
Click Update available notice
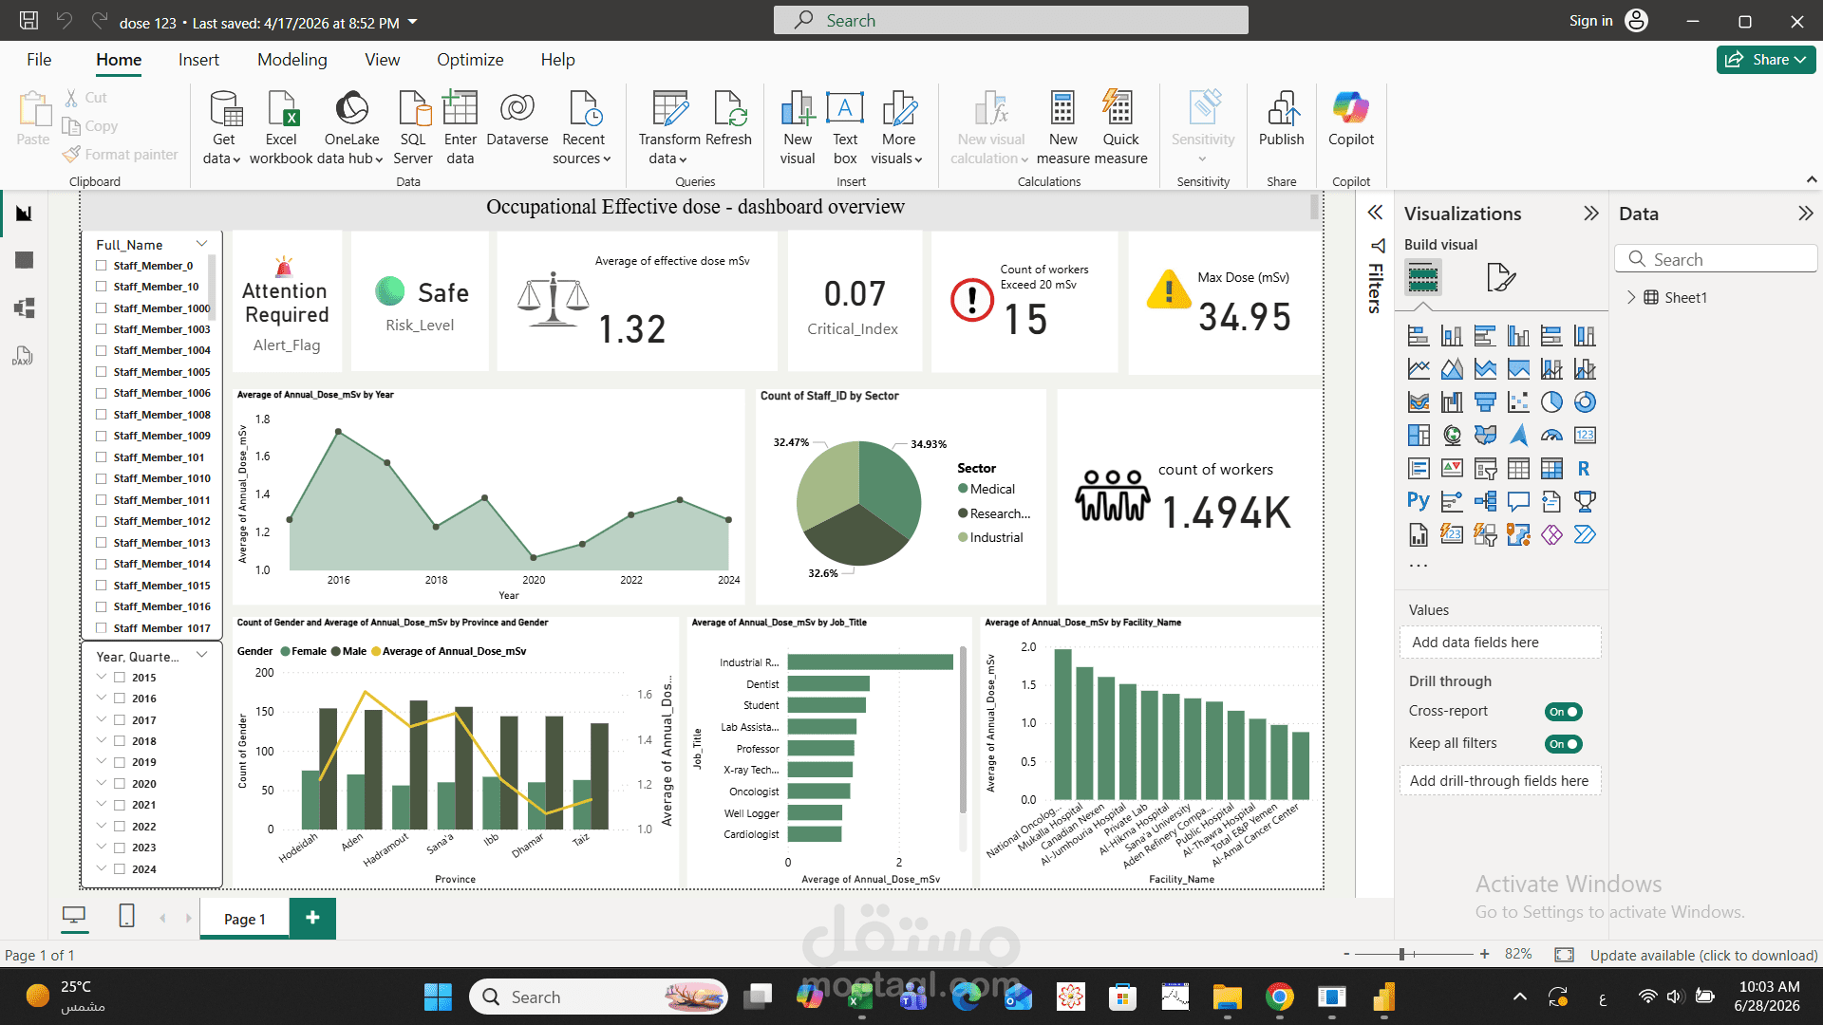pos(1703,955)
